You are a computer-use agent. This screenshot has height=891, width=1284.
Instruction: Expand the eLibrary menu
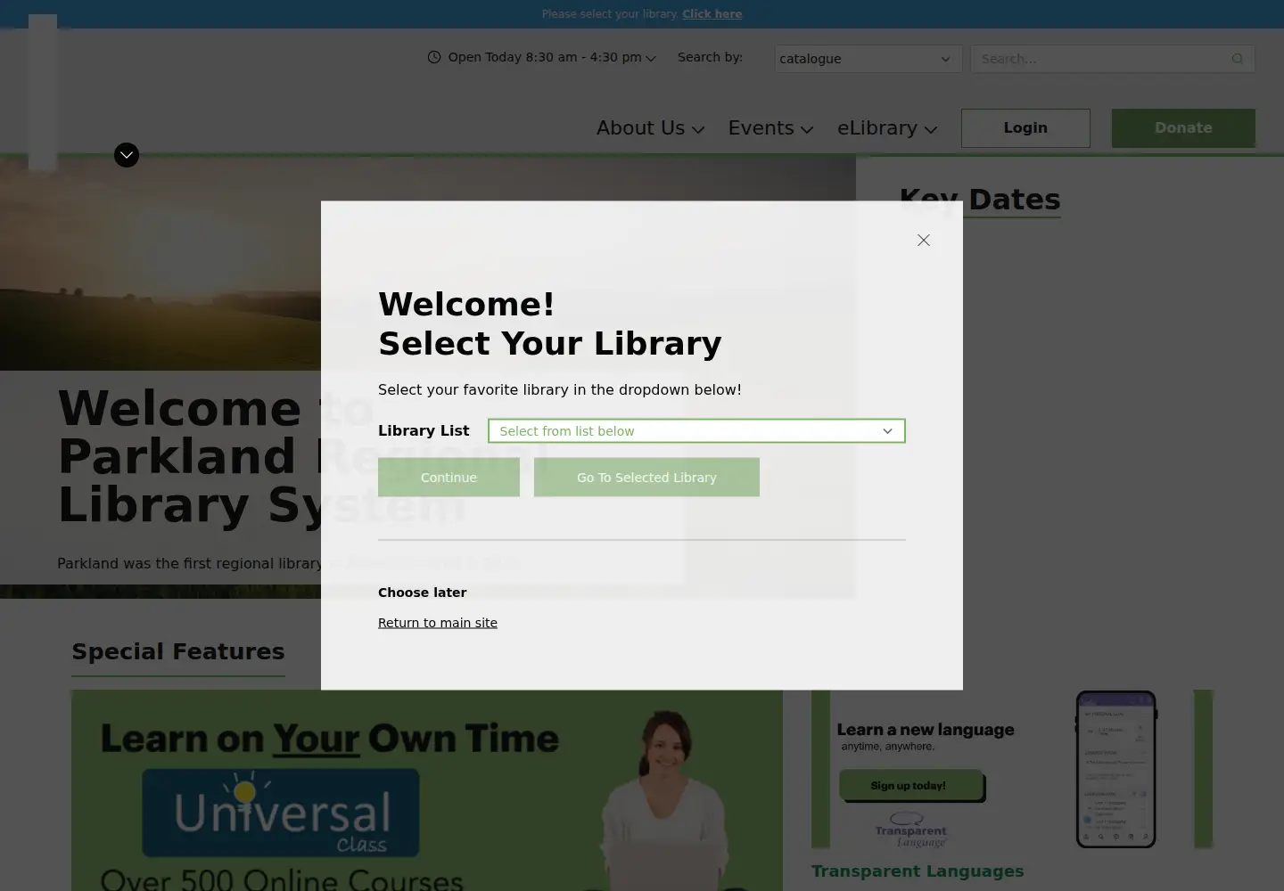click(887, 128)
